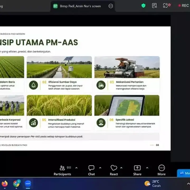This screenshot has width=190, height=190.
Task: Click the Spesifik Lokasi title
Action: point(125,120)
